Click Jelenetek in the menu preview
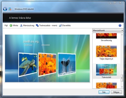This screenshot has width=126, height=98. pyautogui.click(x=45, y=45)
